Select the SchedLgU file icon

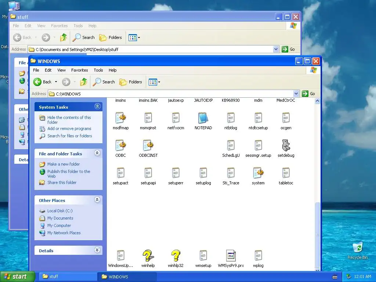tap(231, 145)
